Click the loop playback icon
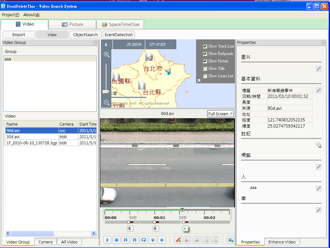Image resolution: width=330 pixels, height=248 pixels. (144, 240)
